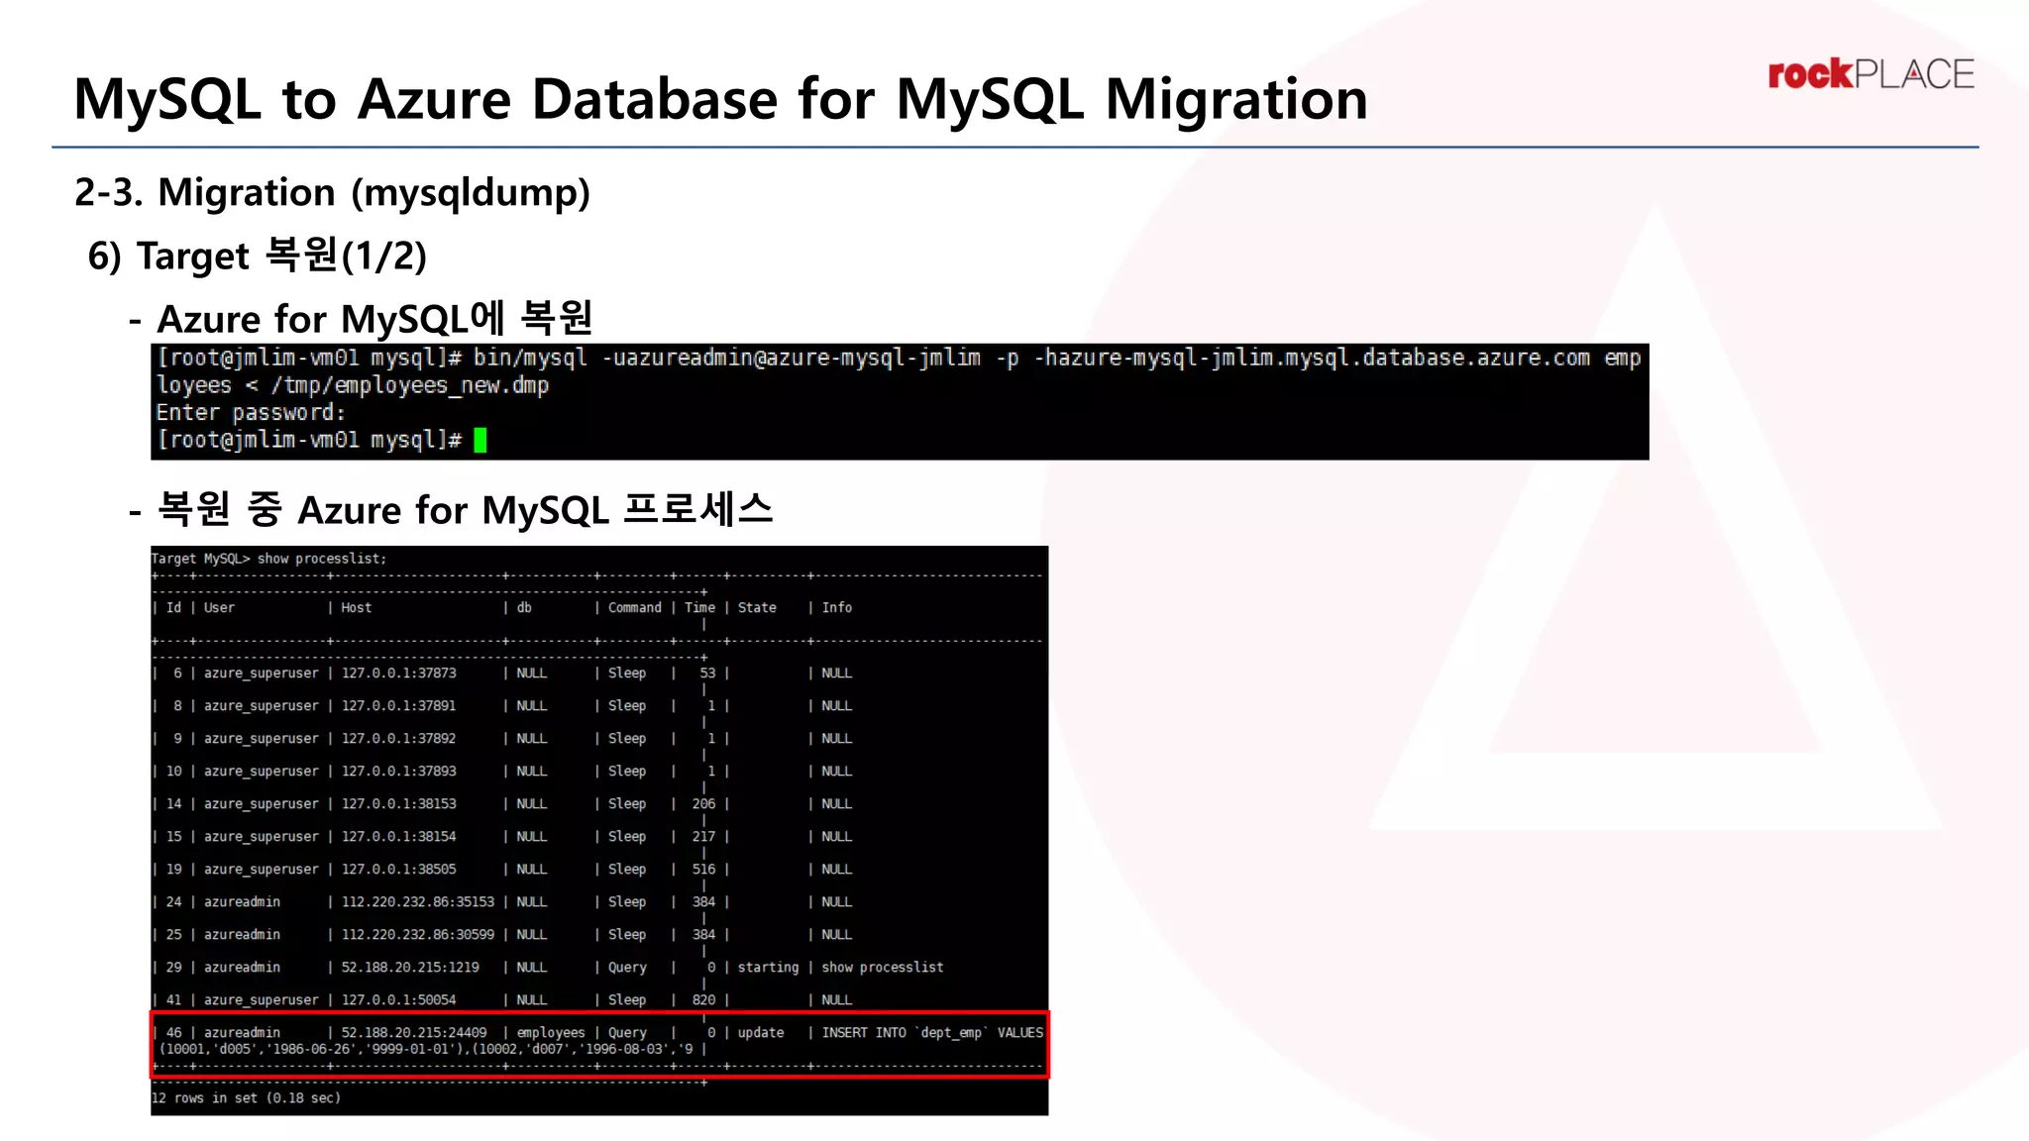This screenshot has height=1141, width=2029.
Task: Click the 'show processlist' info cell
Action: click(x=882, y=968)
